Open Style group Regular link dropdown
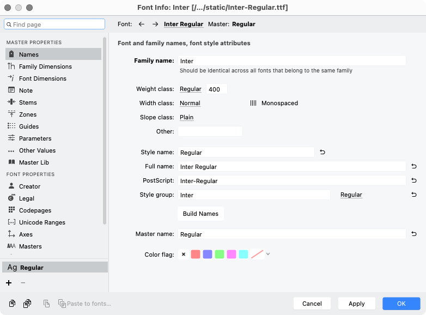The image size is (426, 315). [351, 195]
